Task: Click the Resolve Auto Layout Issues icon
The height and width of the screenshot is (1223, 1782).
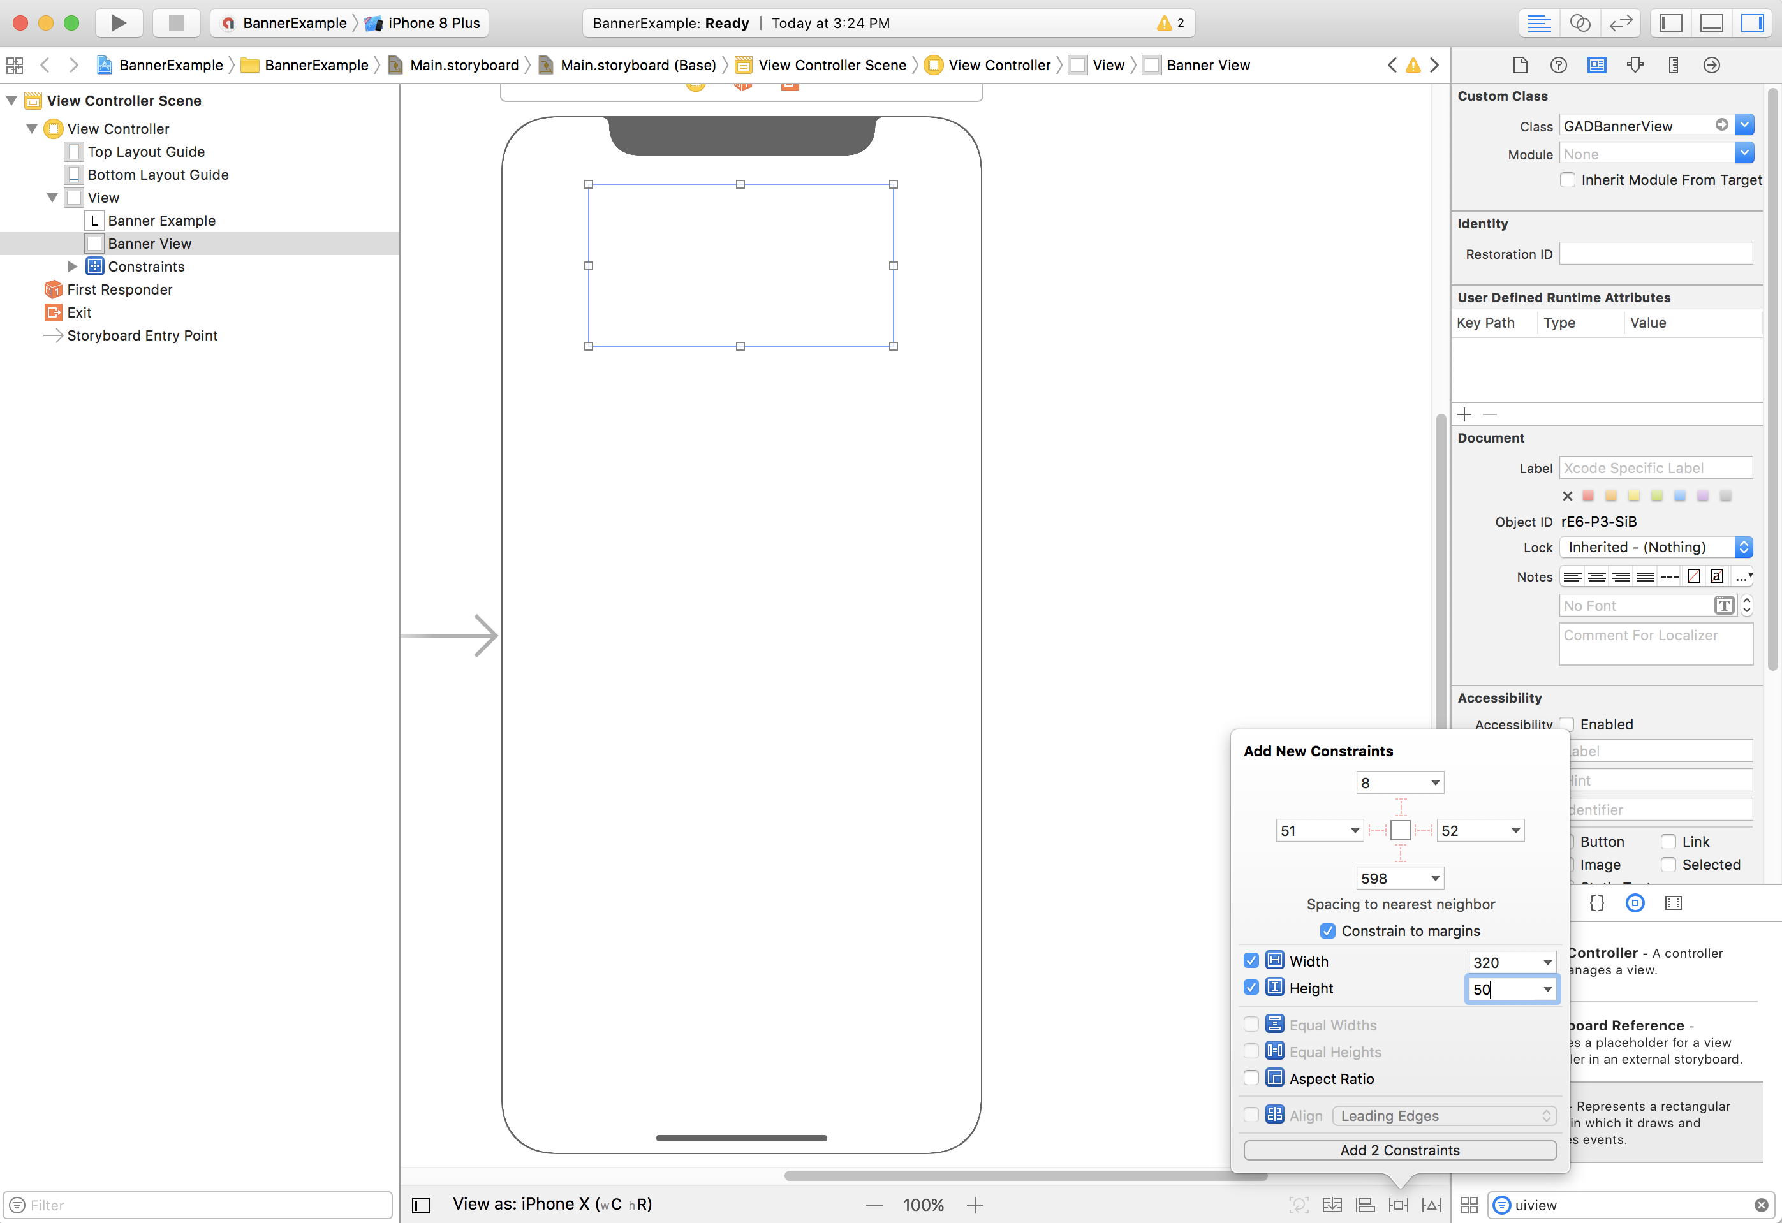Action: (x=1432, y=1205)
